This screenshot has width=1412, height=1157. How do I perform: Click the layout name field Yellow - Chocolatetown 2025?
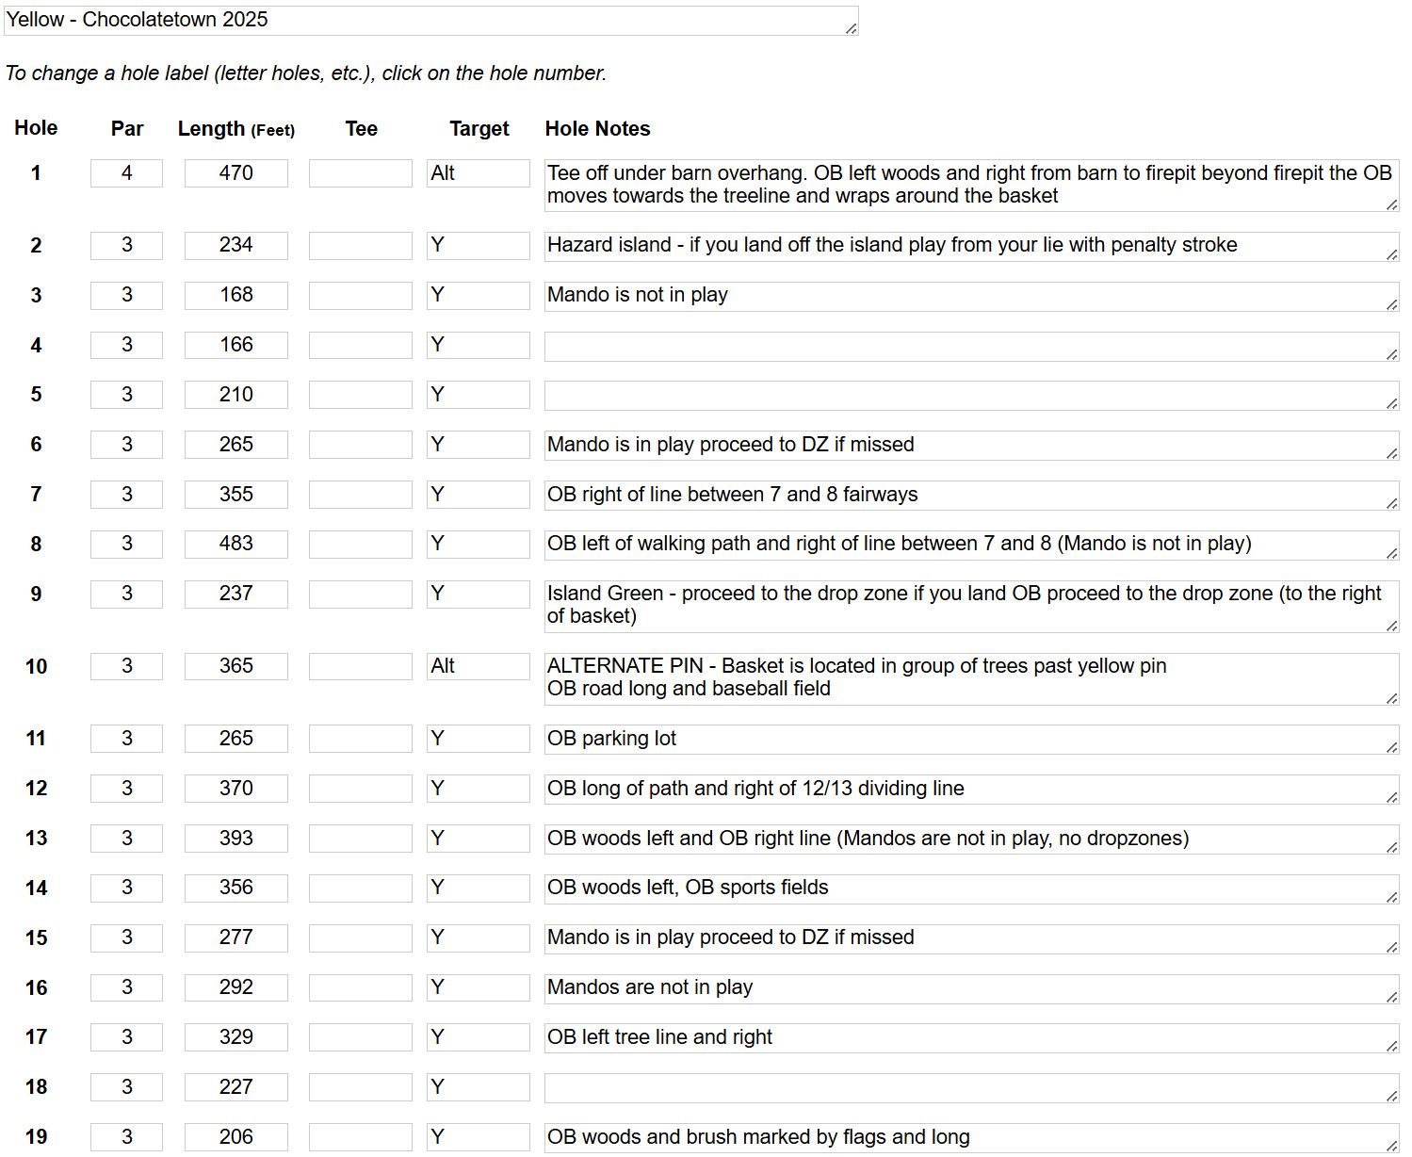(x=430, y=21)
